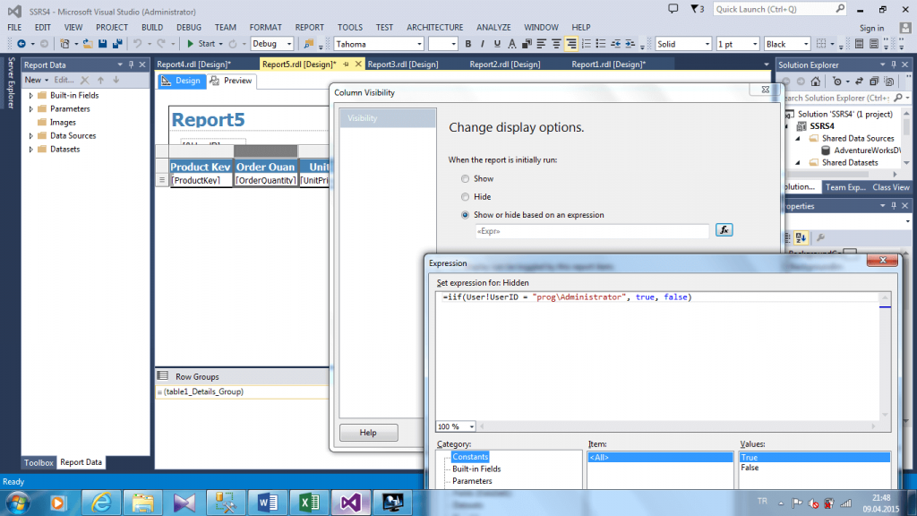The width and height of the screenshot is (917, 516).
Task: Open the ARCHITECTURE menu
Action: 434,27
